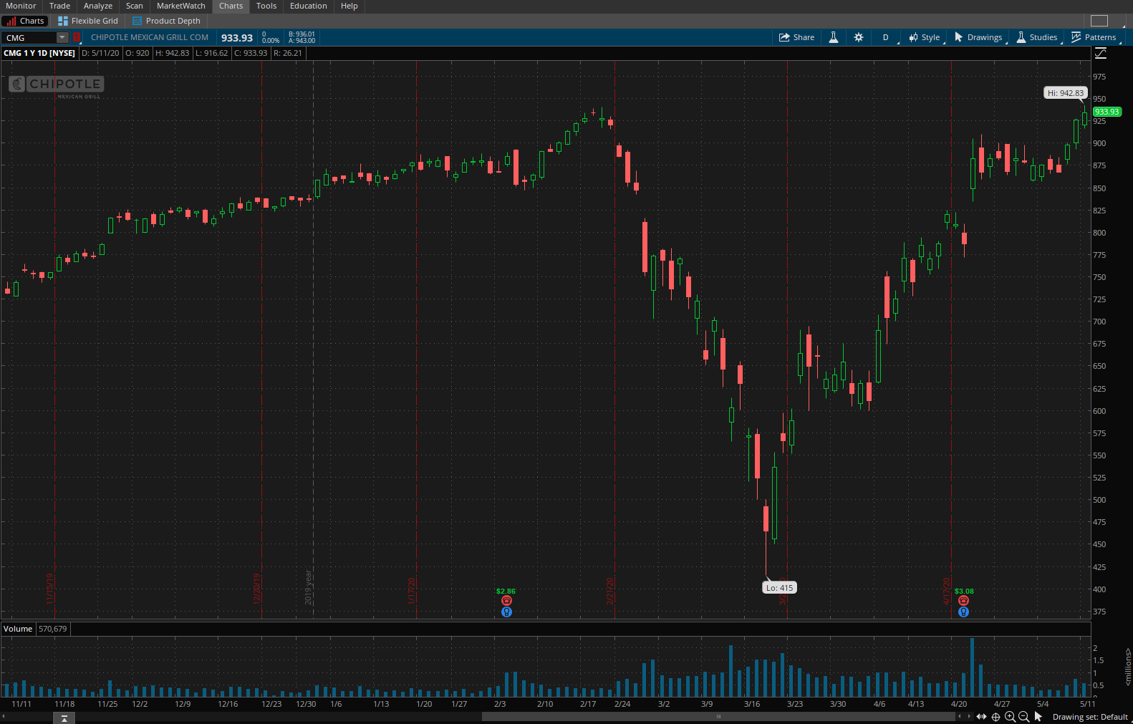
Task: Click the bar chart icon on the Charts sub-tab
Action: pyautogui.click(x=11, y=21)
